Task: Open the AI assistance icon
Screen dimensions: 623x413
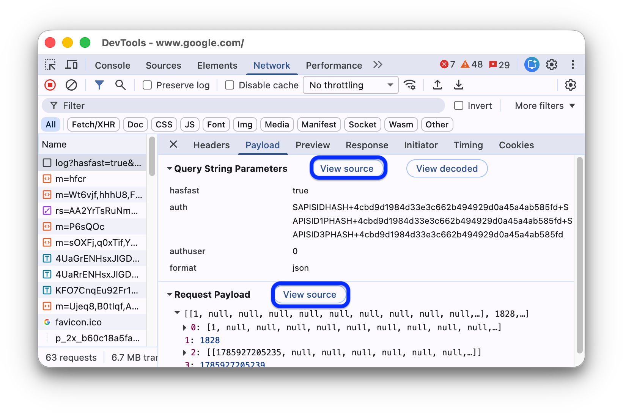Action: (x=532, y=64)
